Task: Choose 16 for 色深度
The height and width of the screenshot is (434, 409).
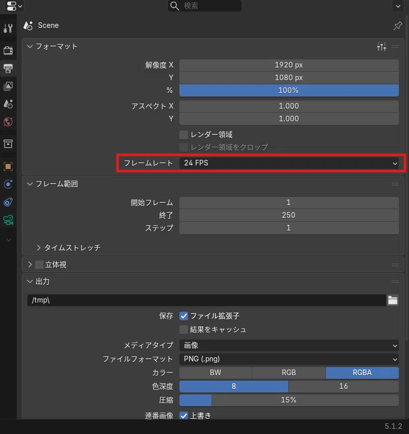Action: (x=344, y=386)
